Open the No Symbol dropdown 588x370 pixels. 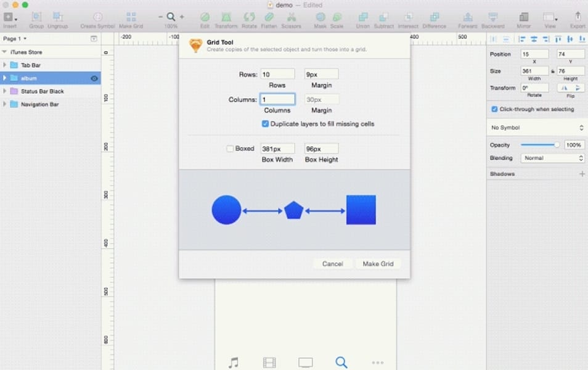(x=535, y=128)
